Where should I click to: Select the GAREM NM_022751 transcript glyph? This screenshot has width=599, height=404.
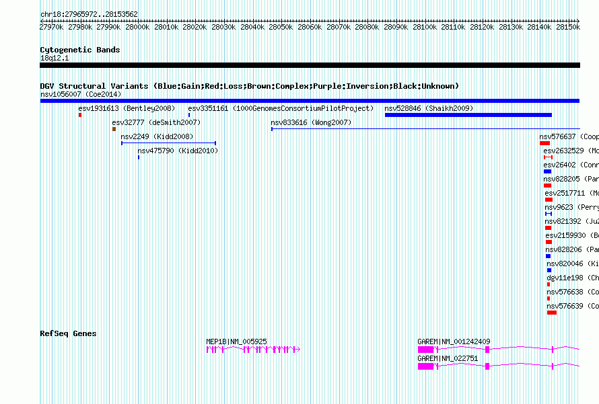[499, 366]
